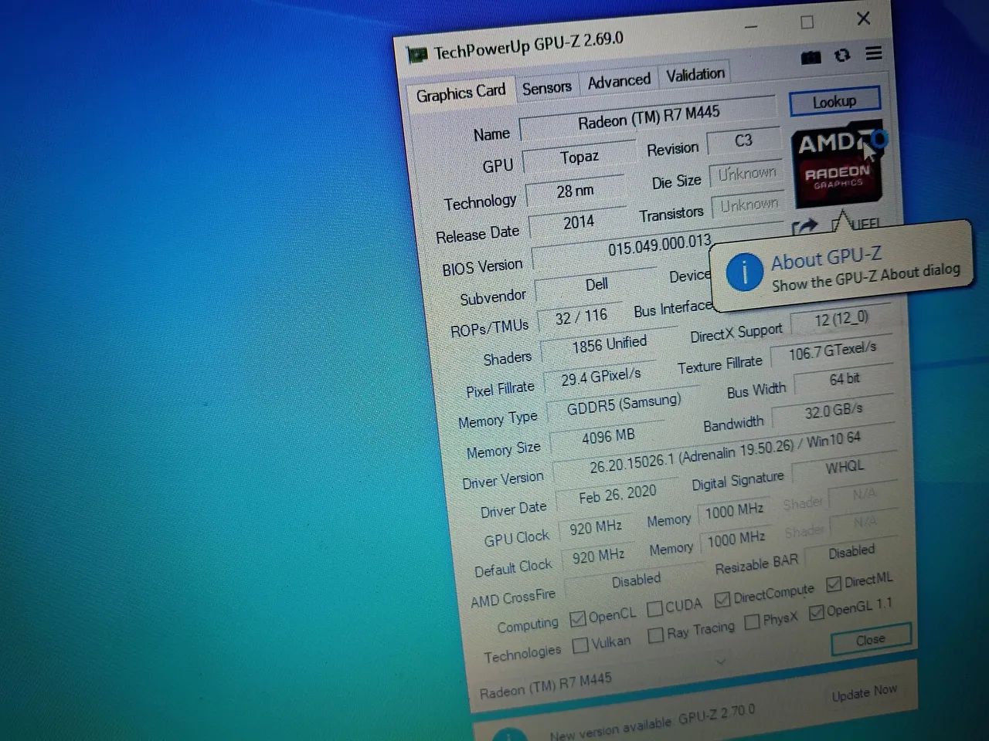989x741 pixels.
Task: Click the Name field Radeon (TM) R7 M445
Action: click(x=648, y=117)
